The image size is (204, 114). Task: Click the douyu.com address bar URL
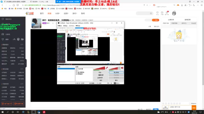tap(61, 5)
